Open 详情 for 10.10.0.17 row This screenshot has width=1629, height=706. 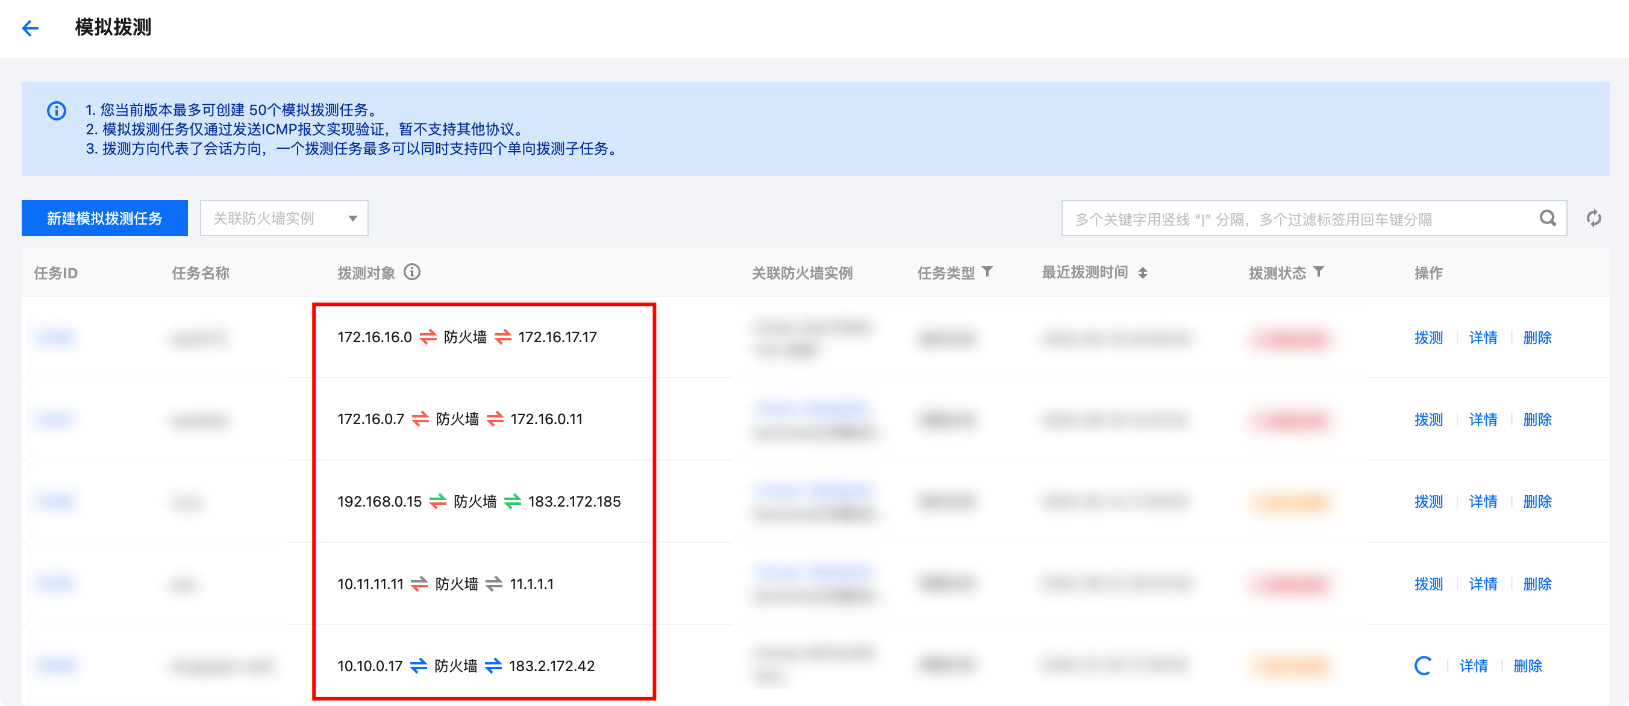(x=1474, y=666)
